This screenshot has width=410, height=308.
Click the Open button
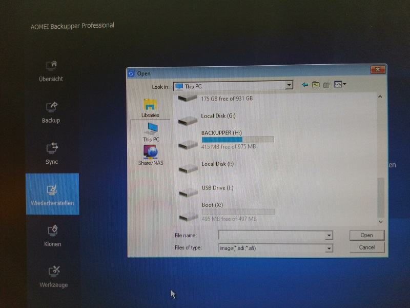point(366,235)
